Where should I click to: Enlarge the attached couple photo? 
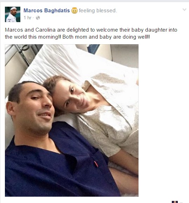coord(72,120)
